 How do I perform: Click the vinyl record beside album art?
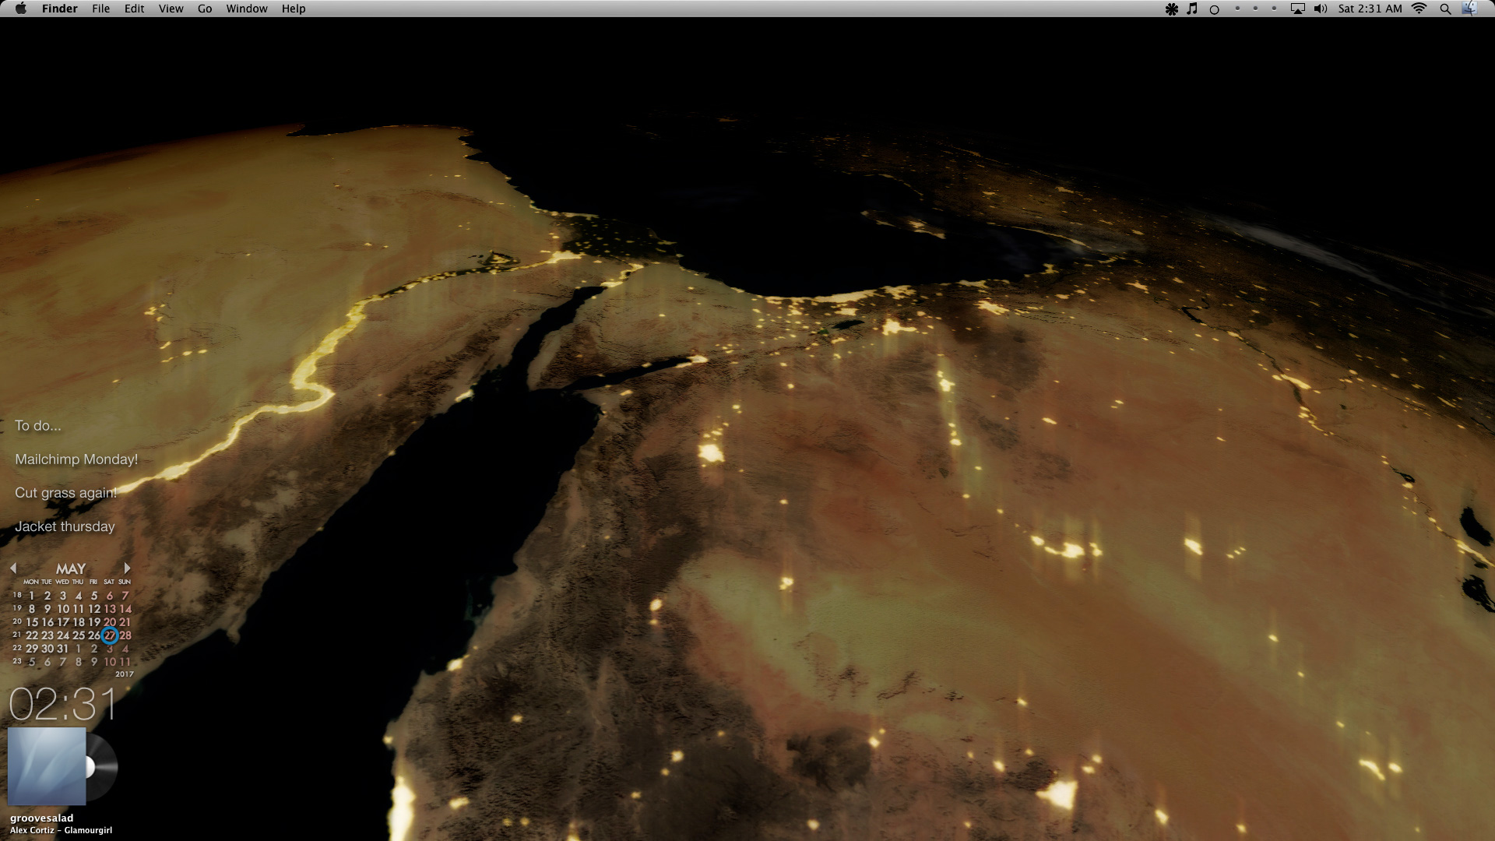(104, 767)
